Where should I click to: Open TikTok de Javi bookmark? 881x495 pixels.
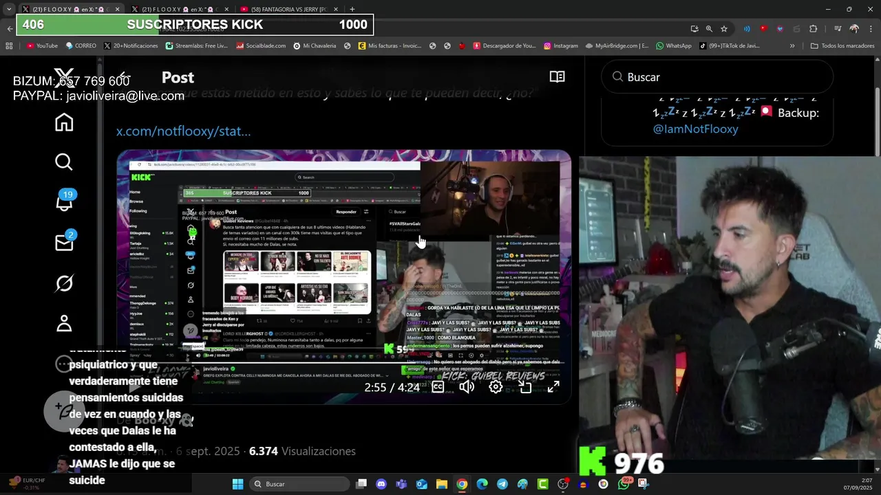tap(730, 46)
